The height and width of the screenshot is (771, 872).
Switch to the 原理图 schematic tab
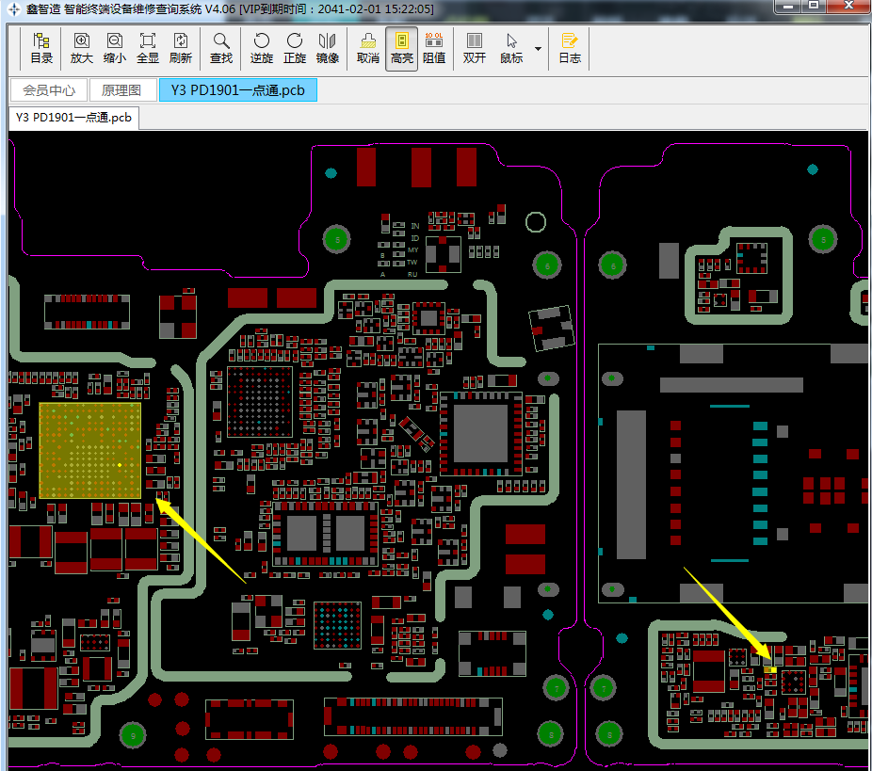(x=121, y=90)
